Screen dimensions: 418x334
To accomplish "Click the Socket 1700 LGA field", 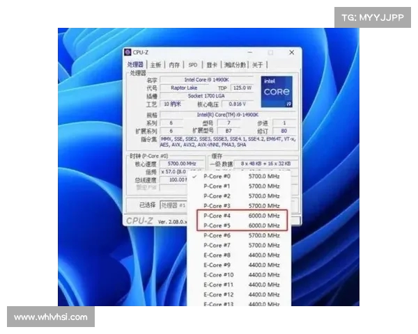I will point(207,96).
